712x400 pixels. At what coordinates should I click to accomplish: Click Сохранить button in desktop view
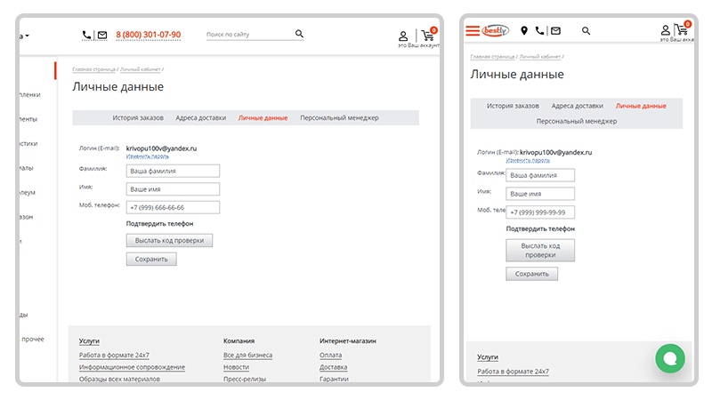coord(151,259)
